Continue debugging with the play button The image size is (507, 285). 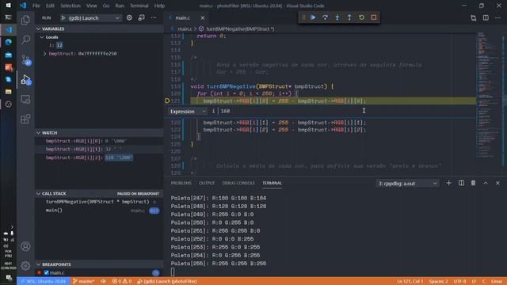coord(313,17)
